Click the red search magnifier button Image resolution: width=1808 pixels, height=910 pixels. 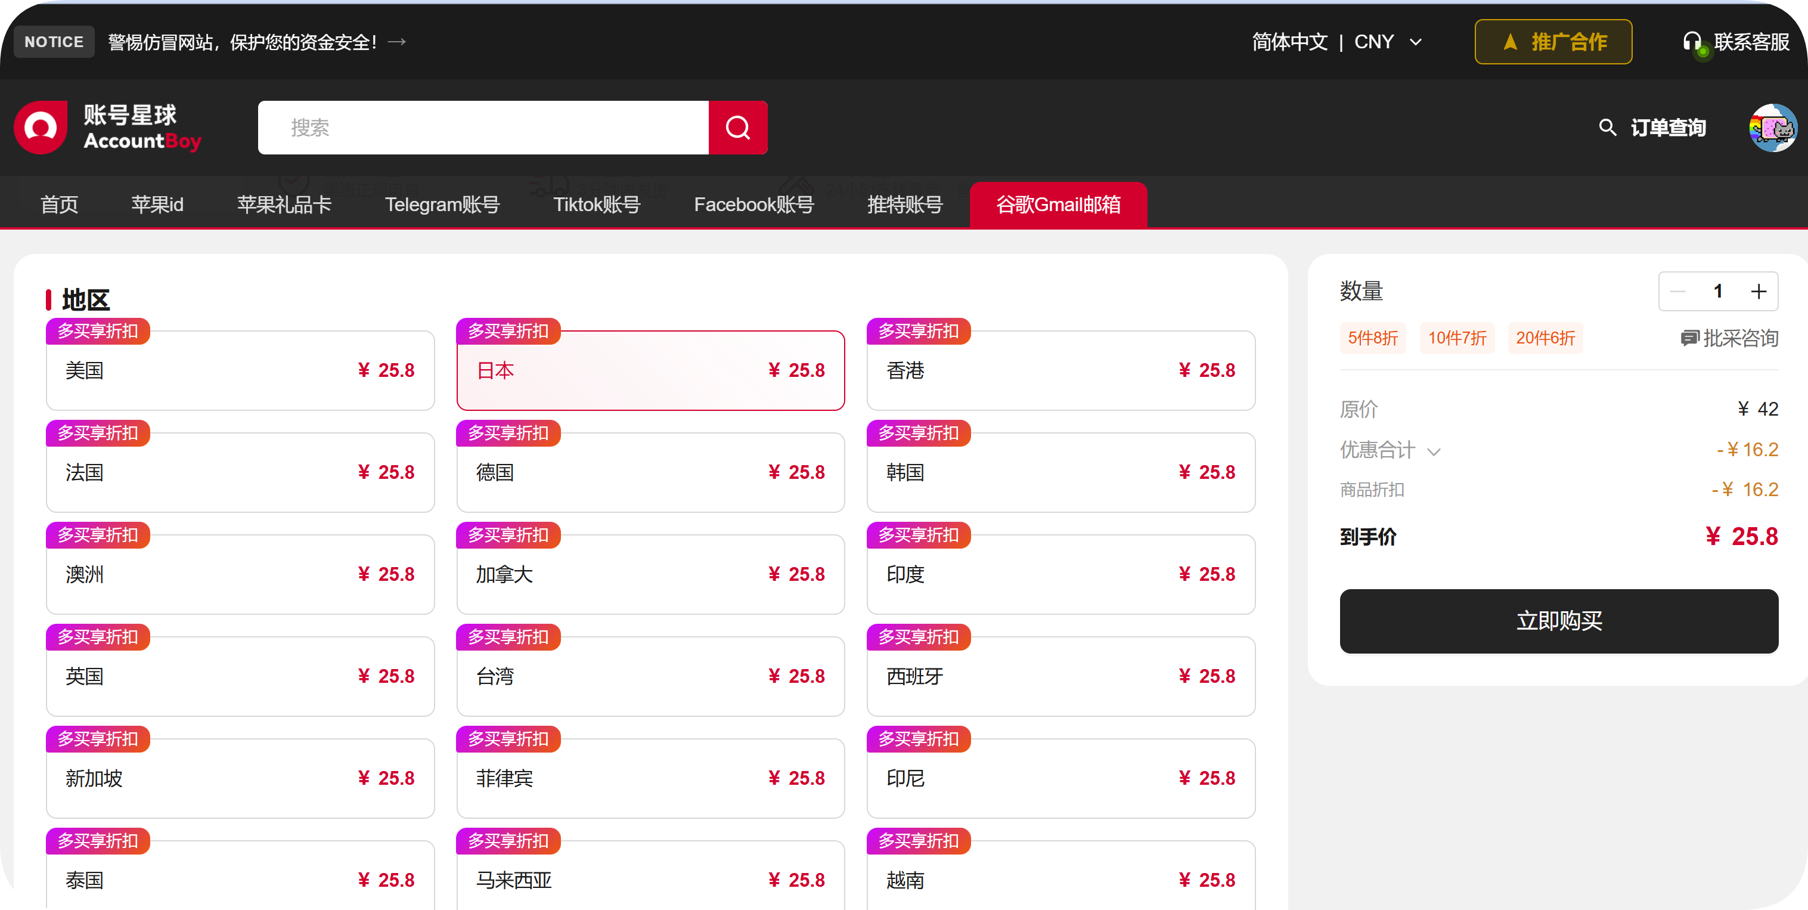(x=737, y=128)
